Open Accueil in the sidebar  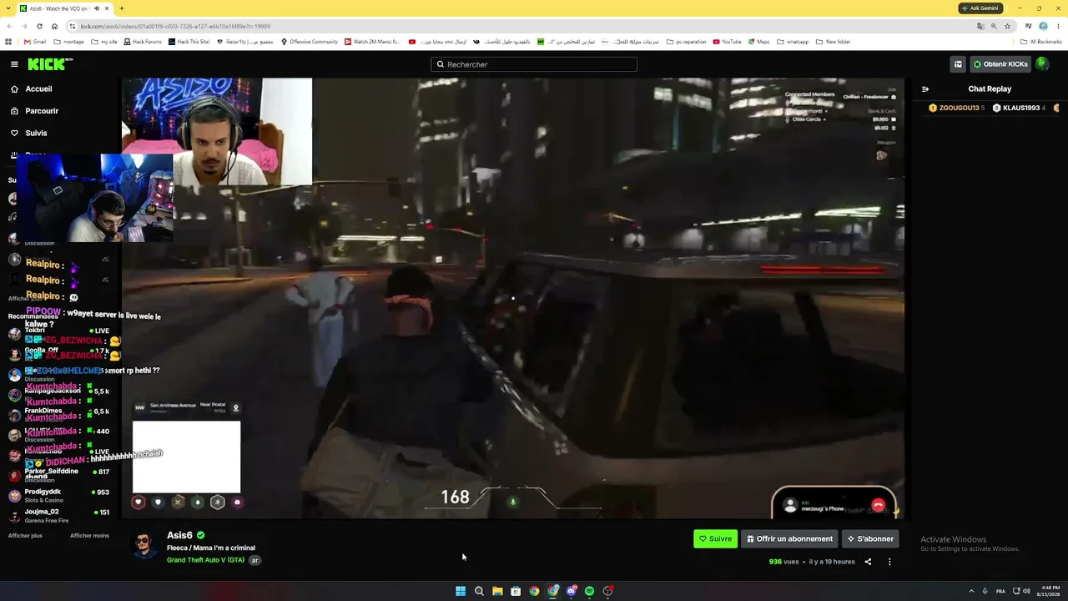pyautogui.click(x=38, y=88)
